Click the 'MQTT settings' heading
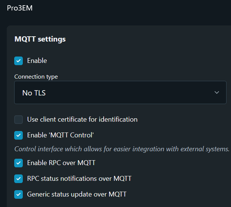The height and width of the screenshot is (207, 231). [40, 39]
